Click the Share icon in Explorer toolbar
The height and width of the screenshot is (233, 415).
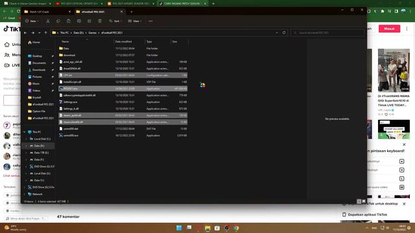(x=89, y=21)
